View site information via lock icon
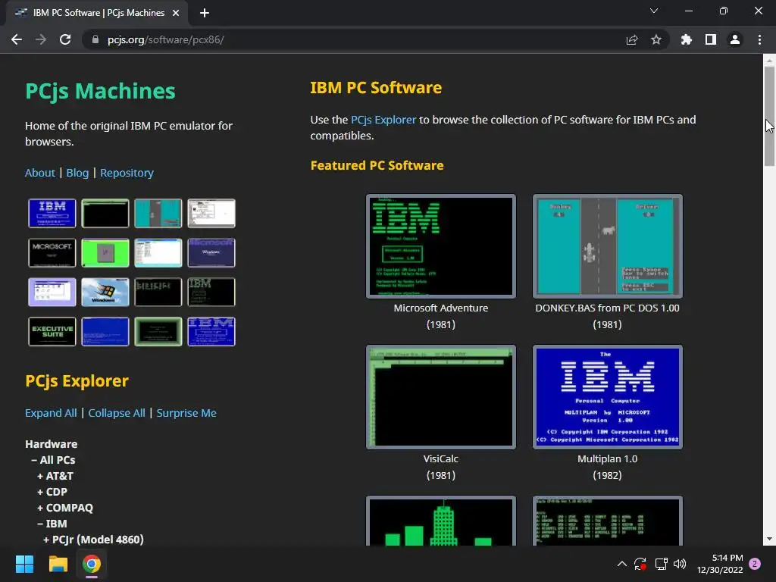Viewport: 776px width, 582px height. pos(95,39)
